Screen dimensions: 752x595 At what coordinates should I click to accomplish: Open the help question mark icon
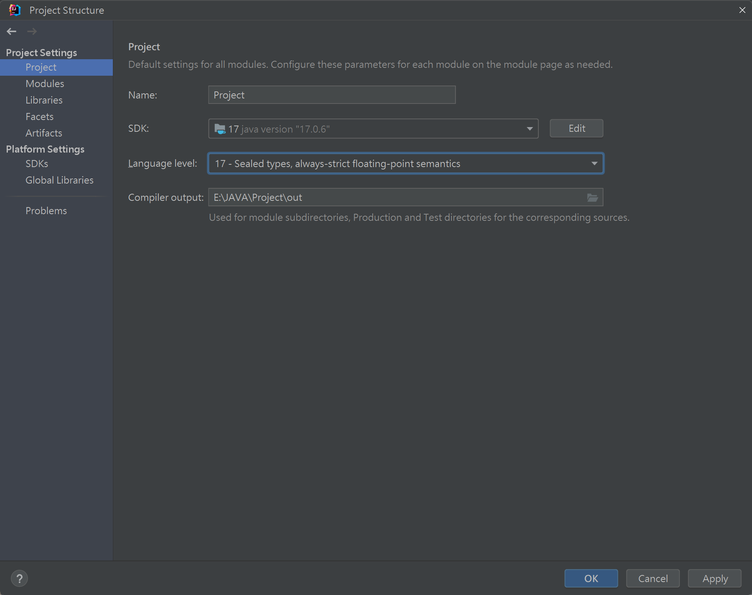coord(19,579)
